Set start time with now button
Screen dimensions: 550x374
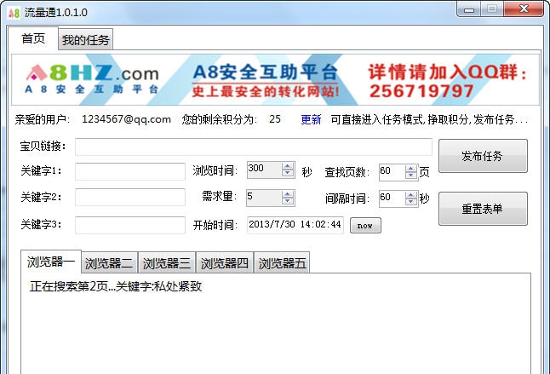click(x=365, y=226)
